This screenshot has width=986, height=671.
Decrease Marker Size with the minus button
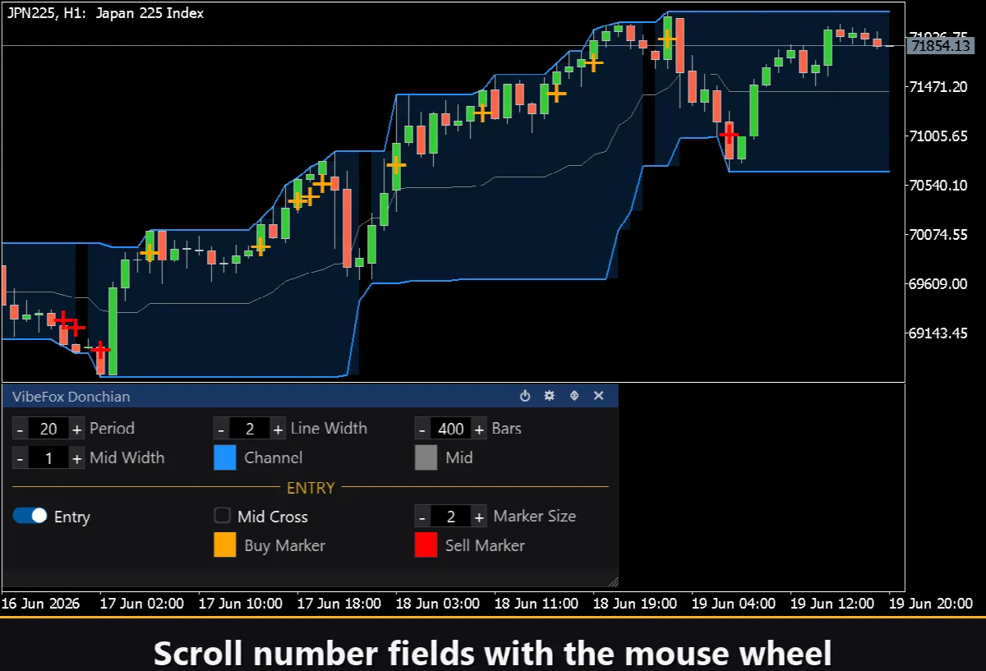(x=422, y=517)
